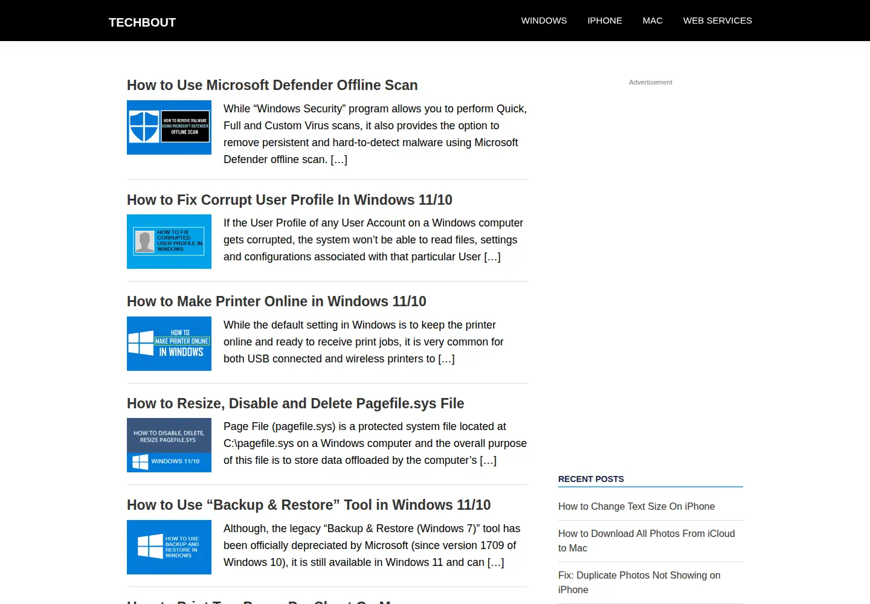Open the Pagefile.sys resize article title

point(295,403)
